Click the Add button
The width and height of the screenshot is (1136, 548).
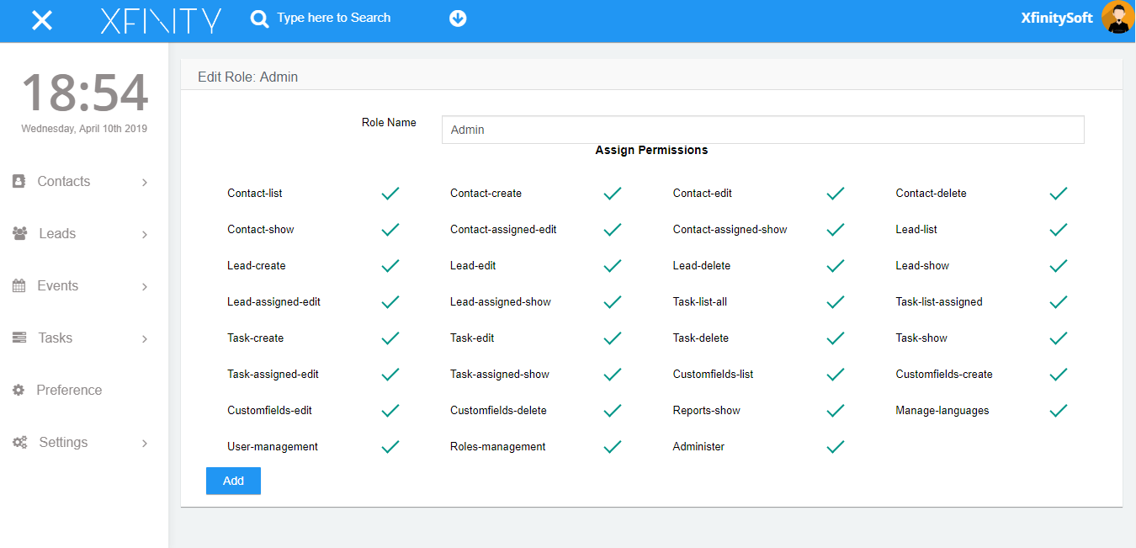pos(233,481)
